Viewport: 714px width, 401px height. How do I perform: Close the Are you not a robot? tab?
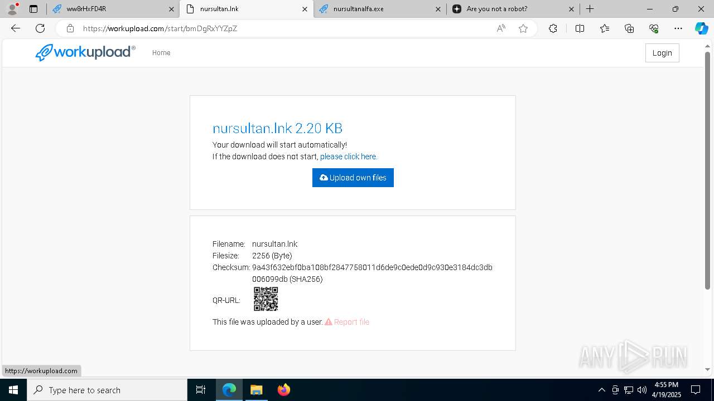pyautogui.click(x=571, y=9)
